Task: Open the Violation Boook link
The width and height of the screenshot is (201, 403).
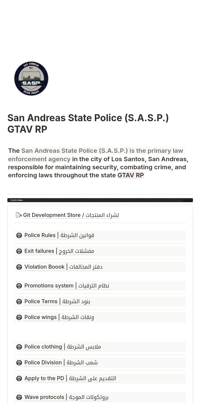Action: pyautogui.click(x=63, y=267)
